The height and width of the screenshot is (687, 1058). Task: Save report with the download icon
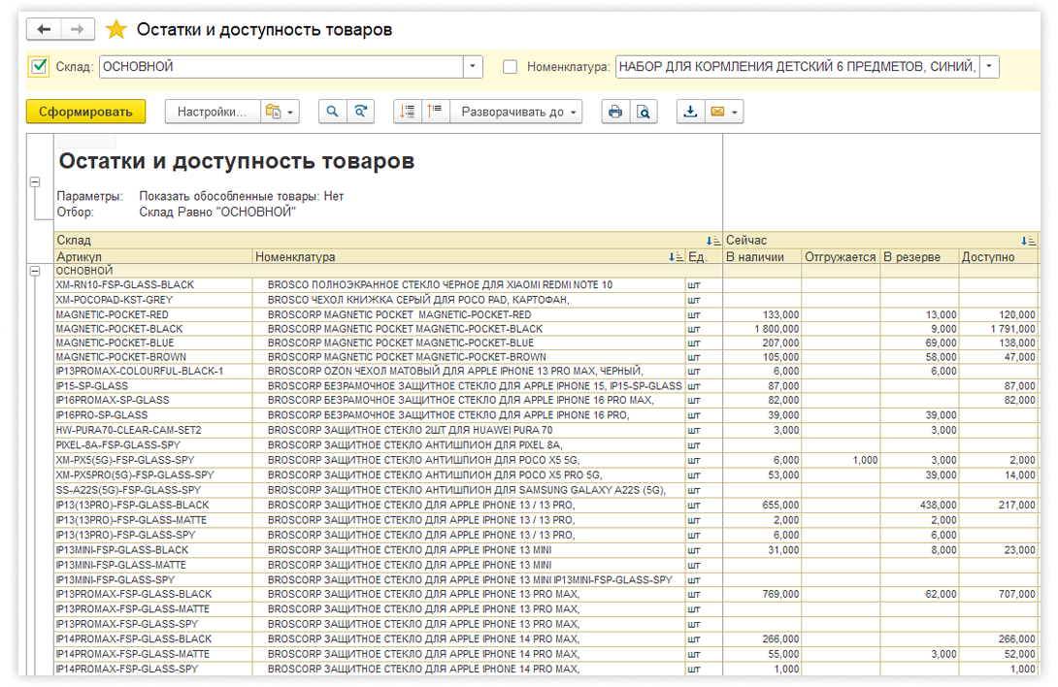click(690, 112)
